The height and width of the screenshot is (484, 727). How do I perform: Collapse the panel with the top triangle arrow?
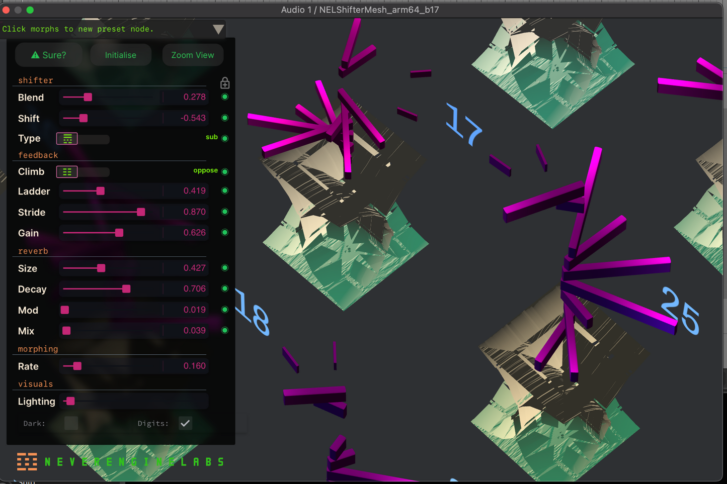(x=218, y=29)
